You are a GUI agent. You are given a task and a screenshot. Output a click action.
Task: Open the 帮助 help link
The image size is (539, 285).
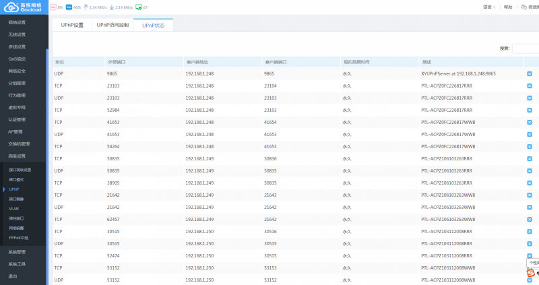[x=508, y=7]
